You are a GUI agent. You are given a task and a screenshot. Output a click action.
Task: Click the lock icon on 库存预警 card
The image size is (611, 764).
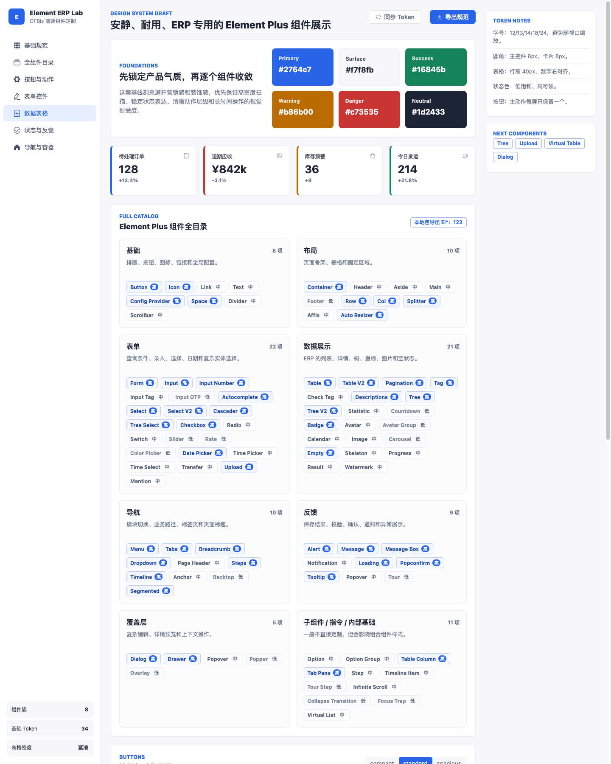373,156
